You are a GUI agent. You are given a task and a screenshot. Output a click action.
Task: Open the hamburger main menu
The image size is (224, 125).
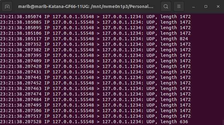[179, 6]
